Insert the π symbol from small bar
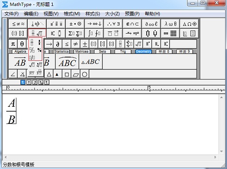This screenshot has width=227, height=169. [13, 44]
